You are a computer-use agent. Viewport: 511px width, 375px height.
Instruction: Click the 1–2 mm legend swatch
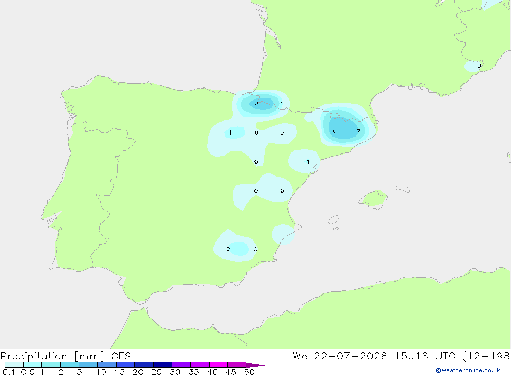51,365
